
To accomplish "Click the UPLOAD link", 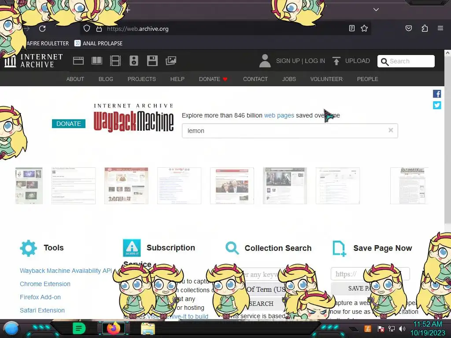I will [x=358, y=61].
